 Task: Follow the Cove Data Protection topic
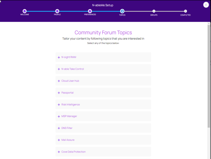[x=73, y=152]
